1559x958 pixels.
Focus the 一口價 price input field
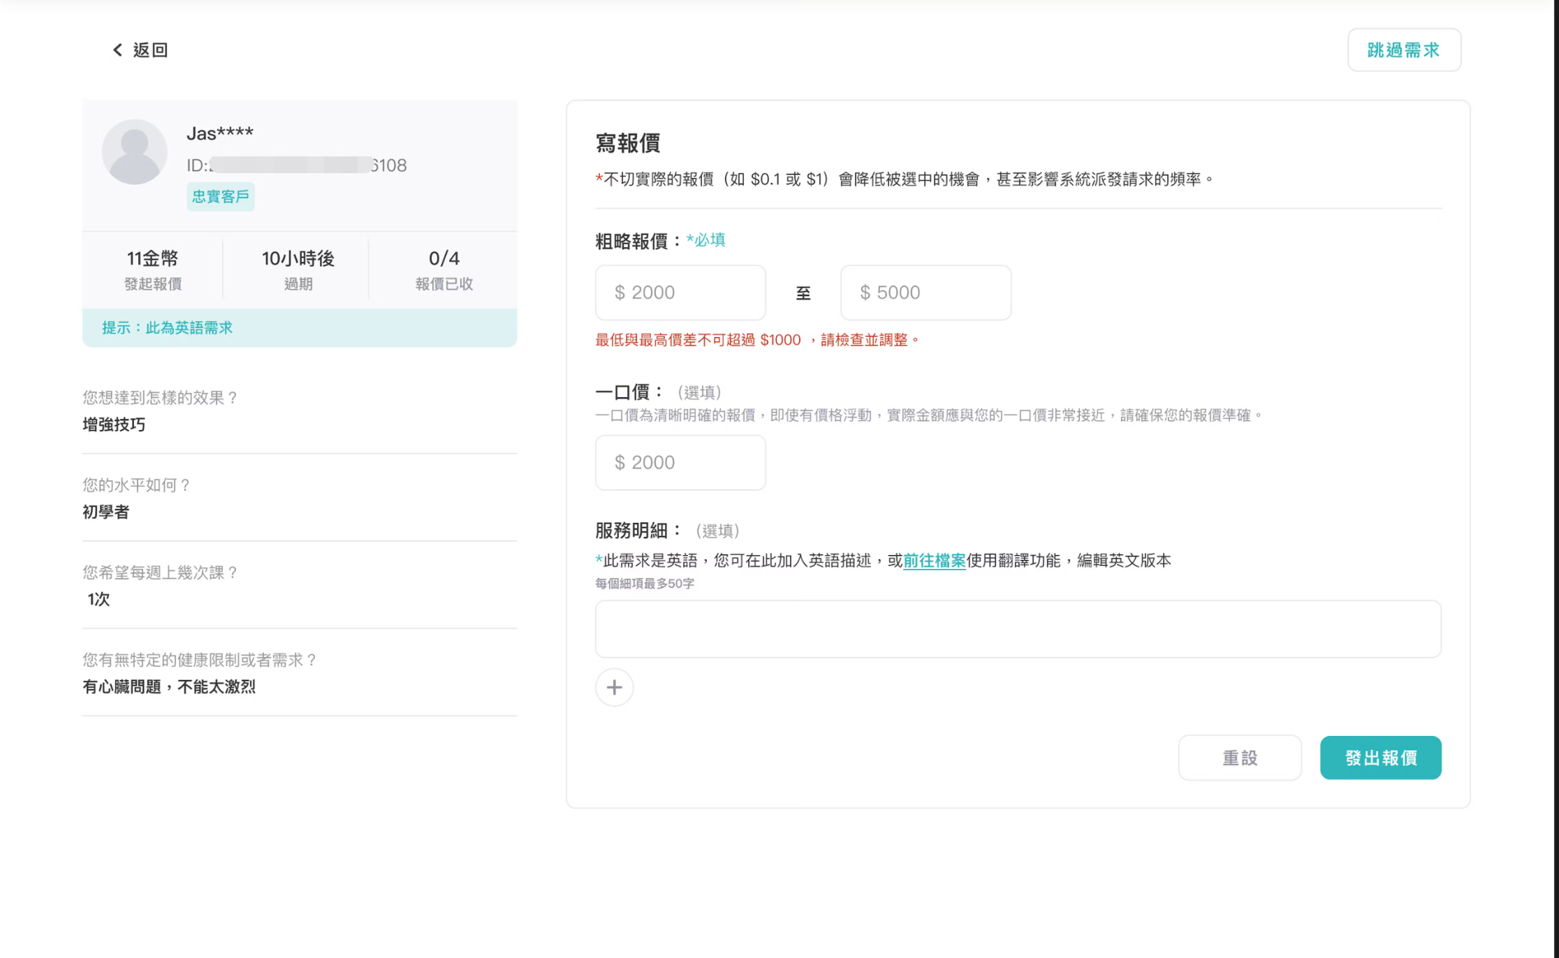coord(680,463)
